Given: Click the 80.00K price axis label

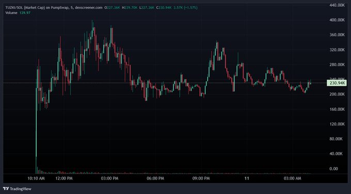Looking at the screenshot, I should [336, 139].
